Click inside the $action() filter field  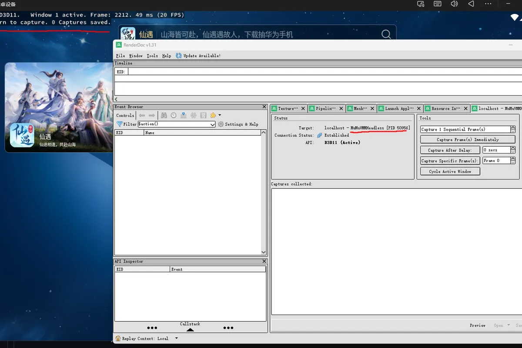(174, 124)
